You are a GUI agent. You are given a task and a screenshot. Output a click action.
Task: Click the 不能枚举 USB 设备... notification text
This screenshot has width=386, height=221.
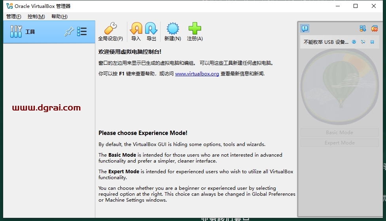(x=326, y=42)
